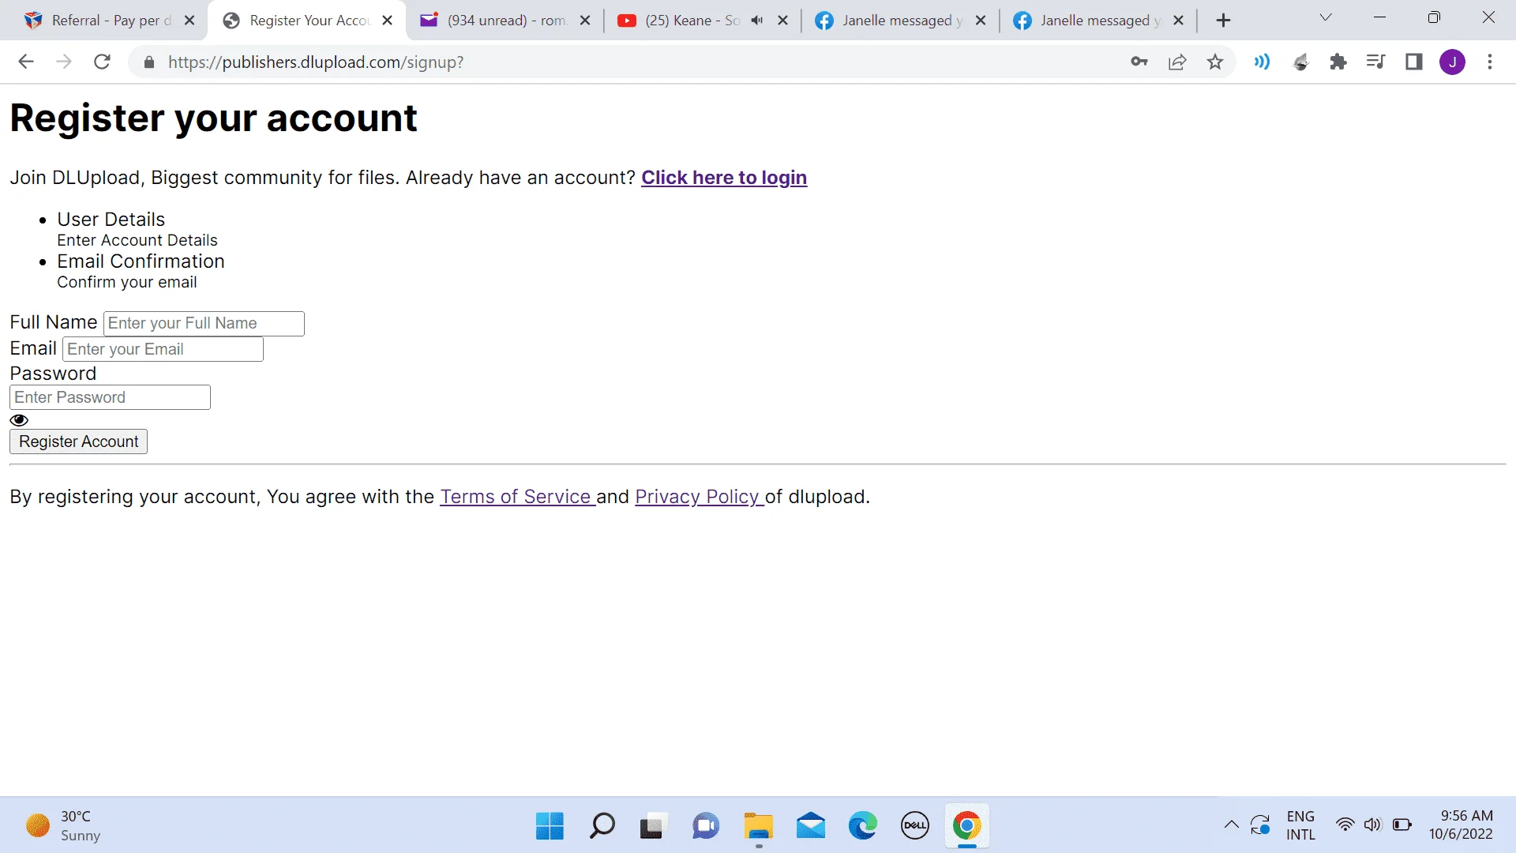Open the Terms of Service link

coord(516,497)
